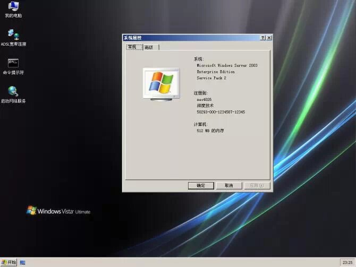This screenshot has width=356, height=267.
Task: Click the 系统 label
Action: pyautogui.click(x=199, y=59)
